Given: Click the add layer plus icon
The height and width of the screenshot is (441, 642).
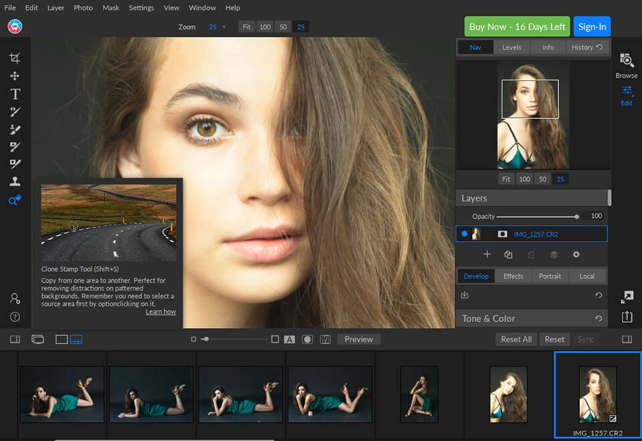Looking at the screenshot, I should [x=487, y=255].
